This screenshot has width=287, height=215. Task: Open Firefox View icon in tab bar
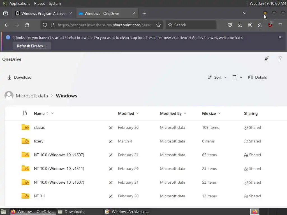point(6,13)
